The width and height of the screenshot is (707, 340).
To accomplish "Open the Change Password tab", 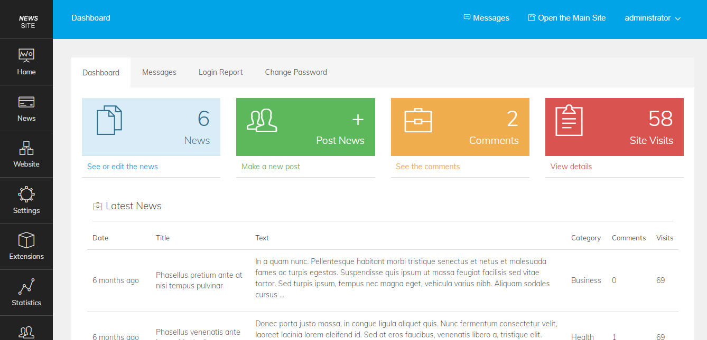I will (x=296, y=72).
